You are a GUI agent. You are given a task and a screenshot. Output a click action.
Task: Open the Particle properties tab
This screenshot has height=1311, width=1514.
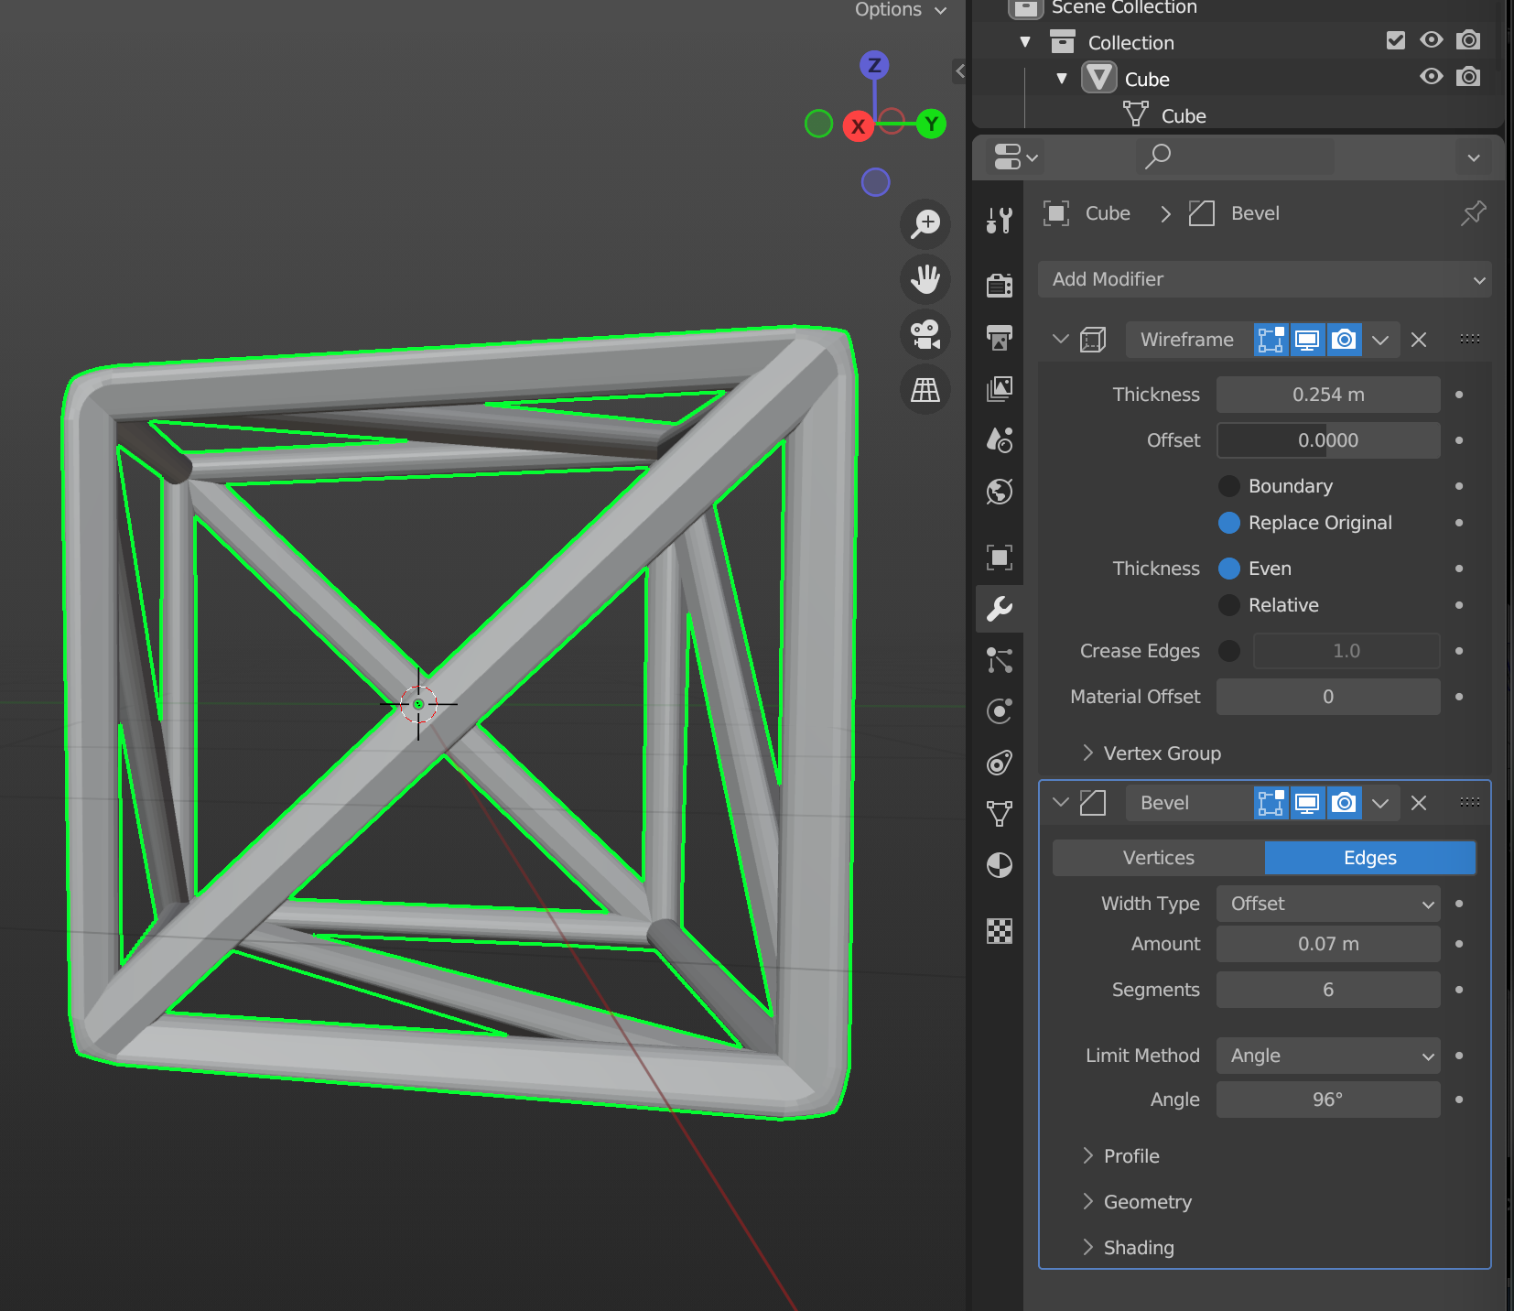[x=1000, y=660]
